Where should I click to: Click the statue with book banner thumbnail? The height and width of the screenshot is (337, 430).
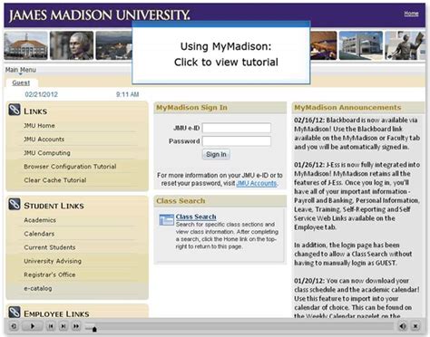(406, 45)
